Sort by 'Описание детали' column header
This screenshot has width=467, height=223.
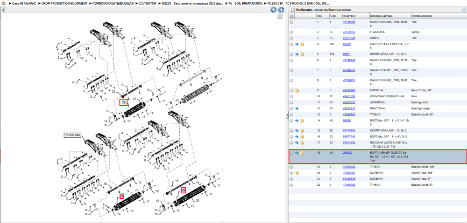(x=389, y=16)
